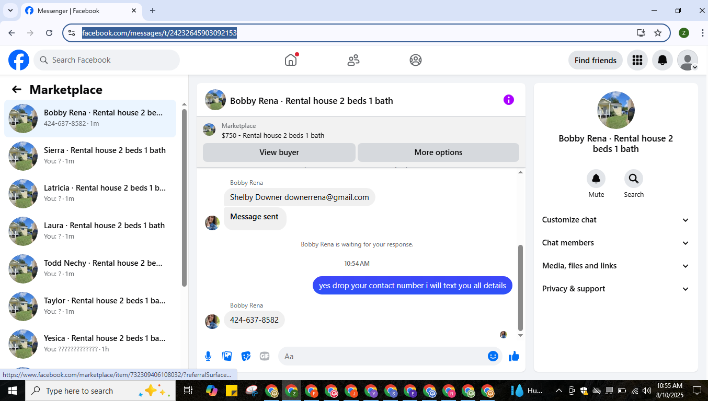Click the back arrow beside Marketplace
Image resolution: width=708 pixels, height=401 pixels.
(x=17, y=89)
